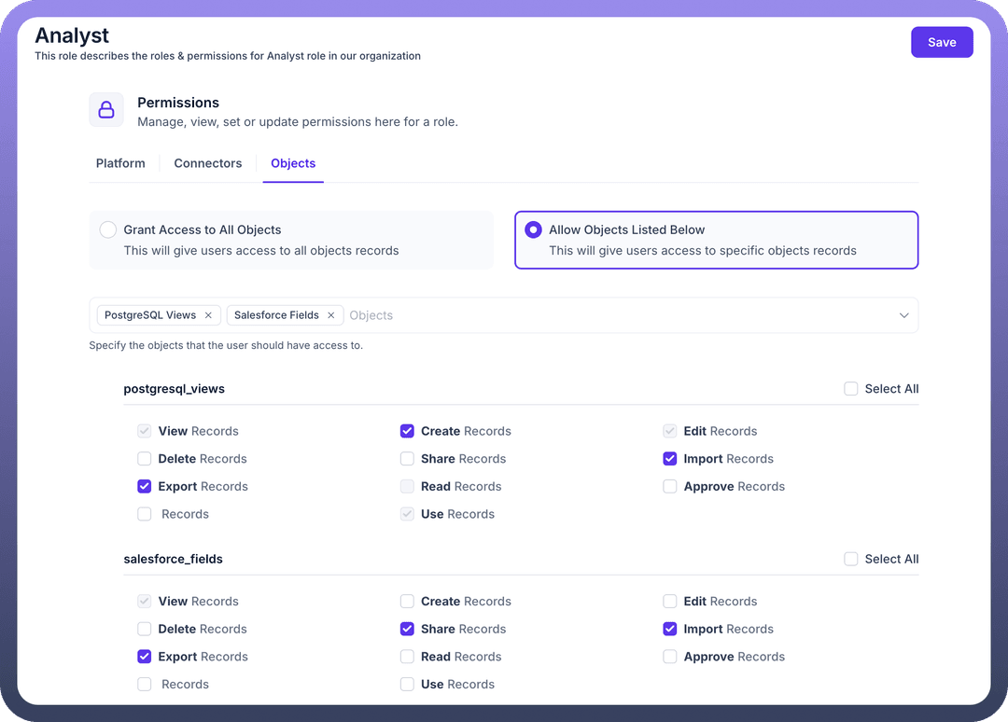Check Select All for salesforce_fields
This screenshot has height=722, width=1008.
click(851, 559)
